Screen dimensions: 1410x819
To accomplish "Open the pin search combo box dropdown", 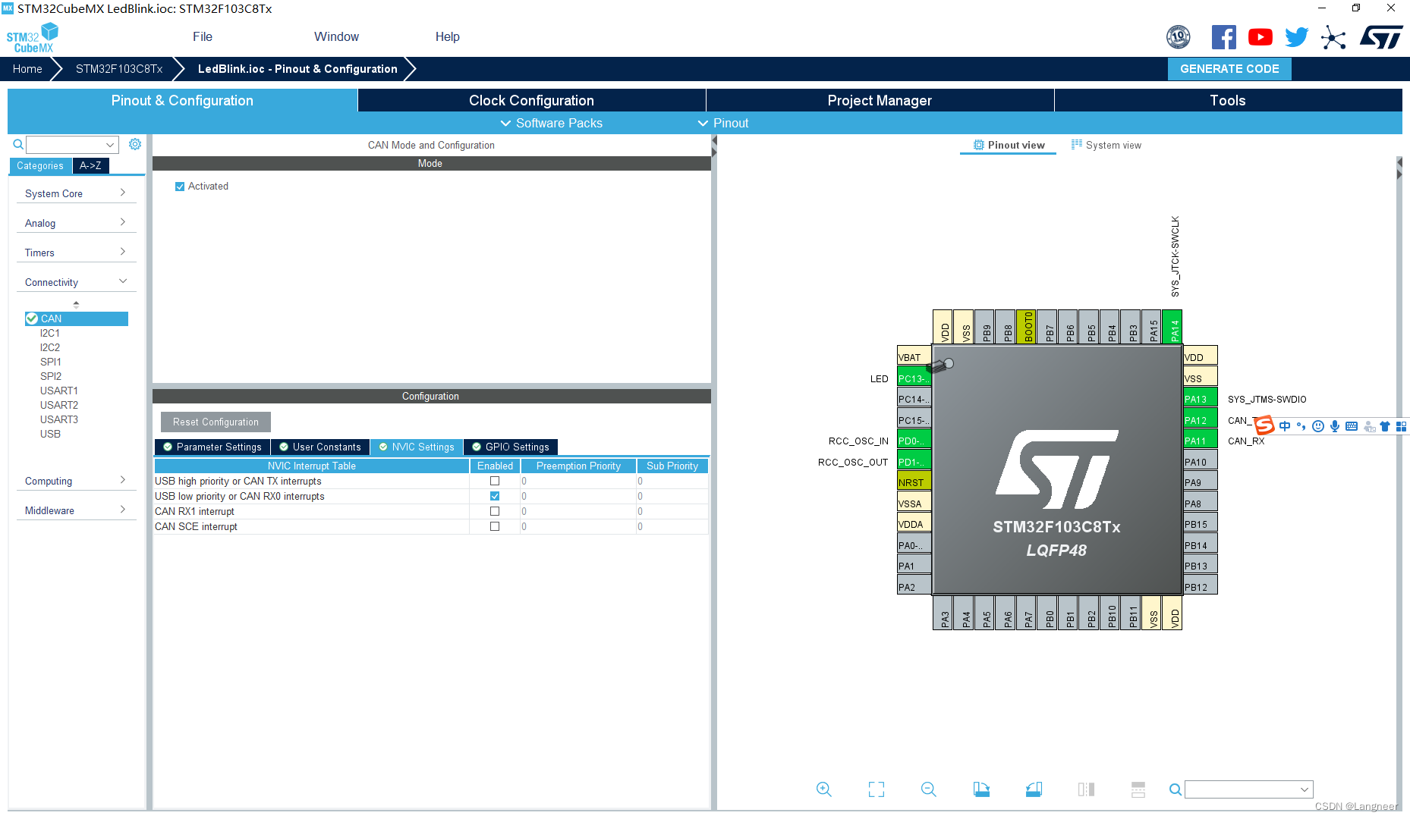I will [1305, 789].
